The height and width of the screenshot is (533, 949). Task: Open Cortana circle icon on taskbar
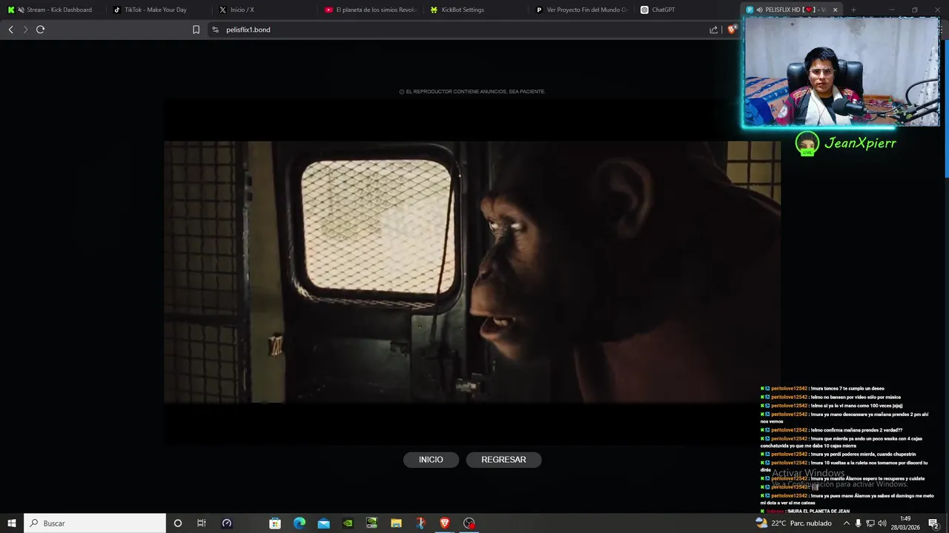tap(177, 523)
